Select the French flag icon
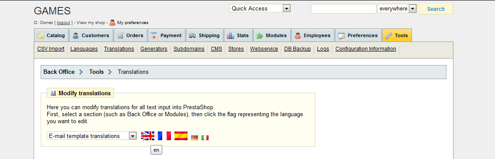 tap(164, 136)
